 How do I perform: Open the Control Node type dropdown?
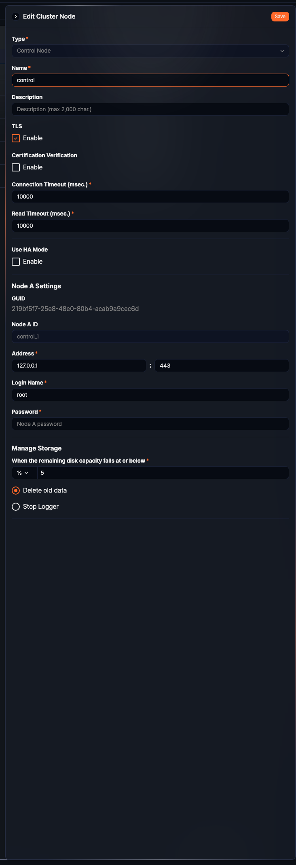click(150, 51)
